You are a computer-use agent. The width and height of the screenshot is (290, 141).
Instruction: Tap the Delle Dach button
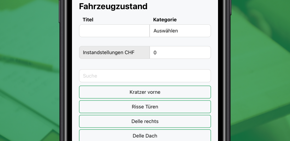point(145,135)
